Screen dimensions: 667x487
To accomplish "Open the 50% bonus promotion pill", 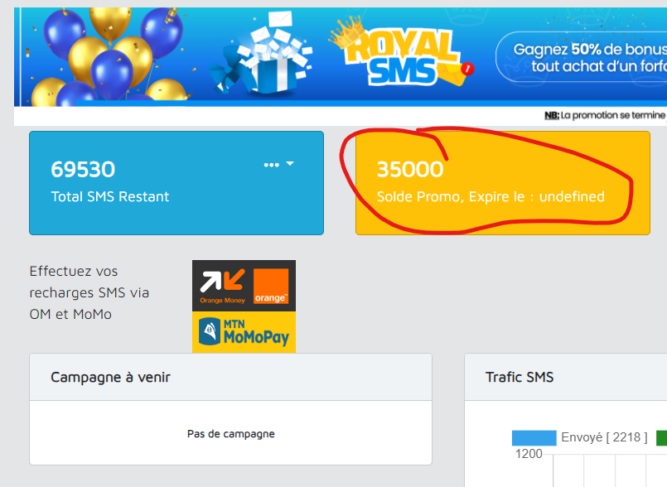I will 582,57.
